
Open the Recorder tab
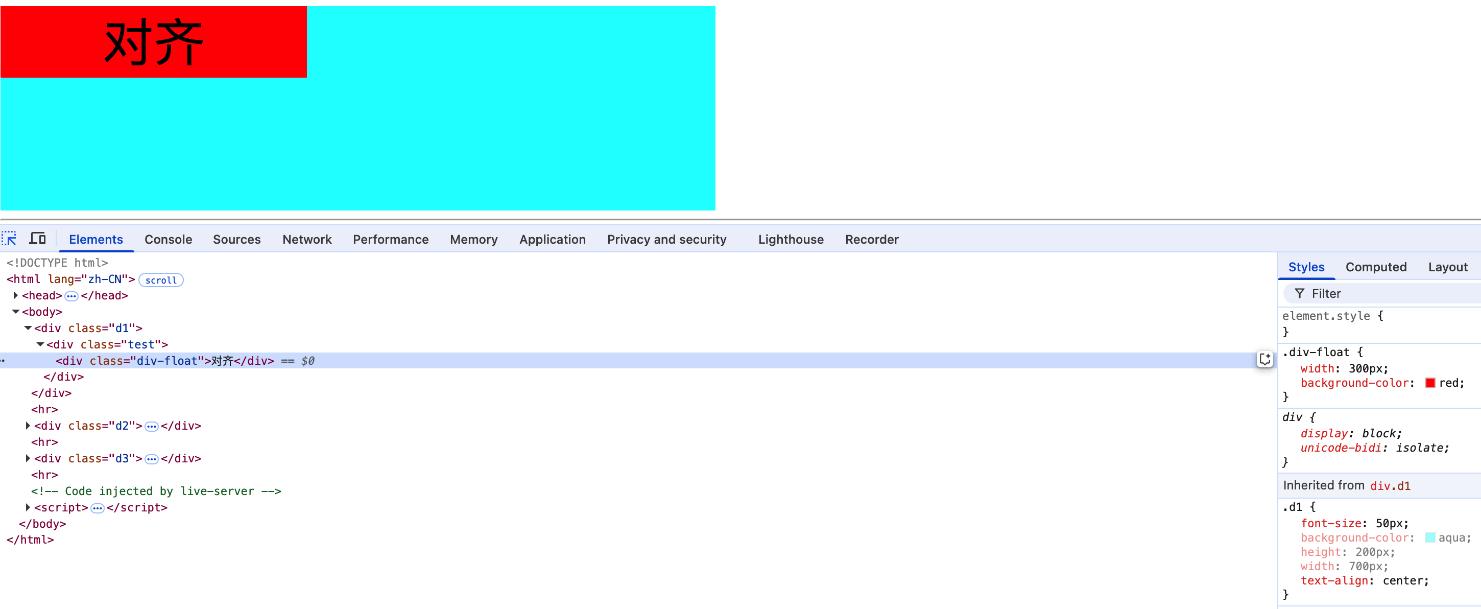[x=872, y=239]
